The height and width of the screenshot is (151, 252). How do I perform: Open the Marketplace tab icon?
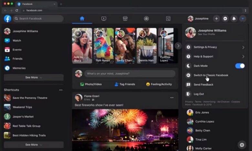tap(125, 19)
